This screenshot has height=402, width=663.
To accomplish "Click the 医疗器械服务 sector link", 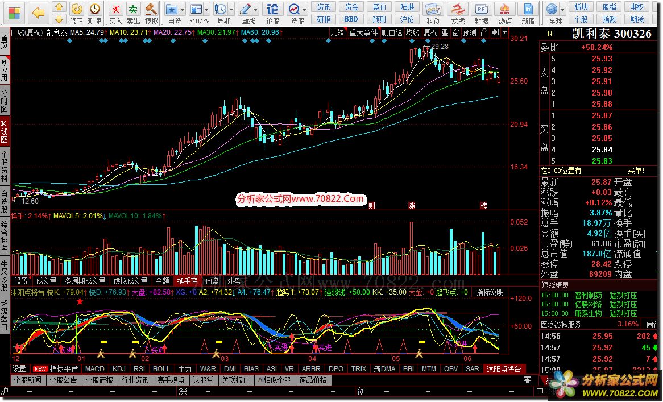I will coord(561,324).
